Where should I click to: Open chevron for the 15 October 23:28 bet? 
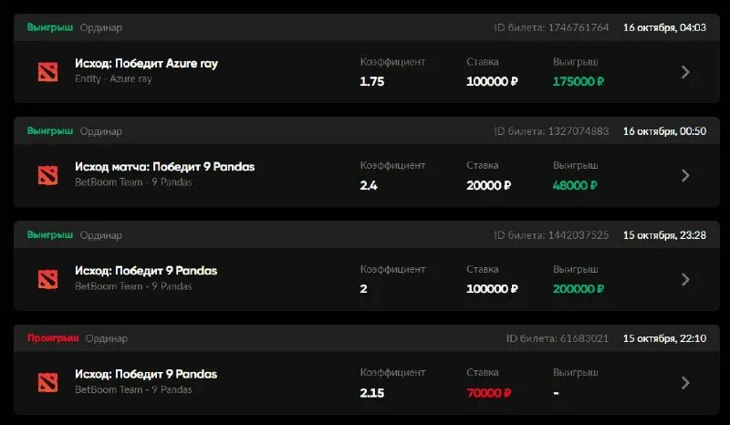pyautogui.click(x=685, y=279)
